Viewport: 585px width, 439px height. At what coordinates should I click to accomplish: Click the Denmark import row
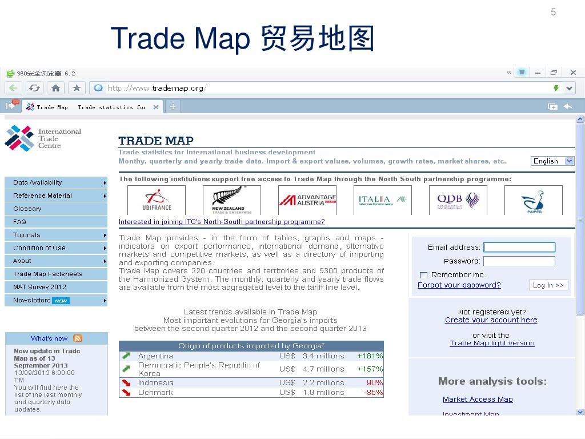(x=251, y=392)
